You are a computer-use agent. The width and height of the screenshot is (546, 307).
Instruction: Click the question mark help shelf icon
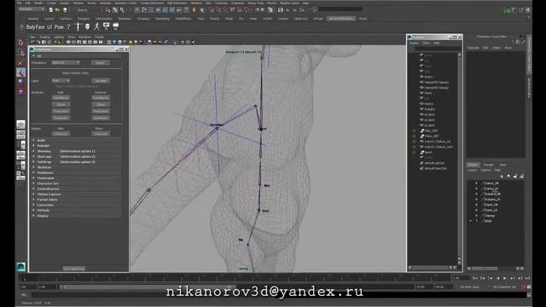click(68, 26)
